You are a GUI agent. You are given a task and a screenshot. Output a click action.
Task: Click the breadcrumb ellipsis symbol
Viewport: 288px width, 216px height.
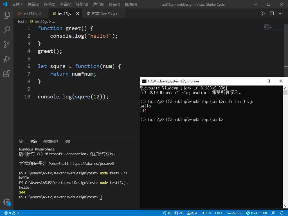(x=53, y=22)
